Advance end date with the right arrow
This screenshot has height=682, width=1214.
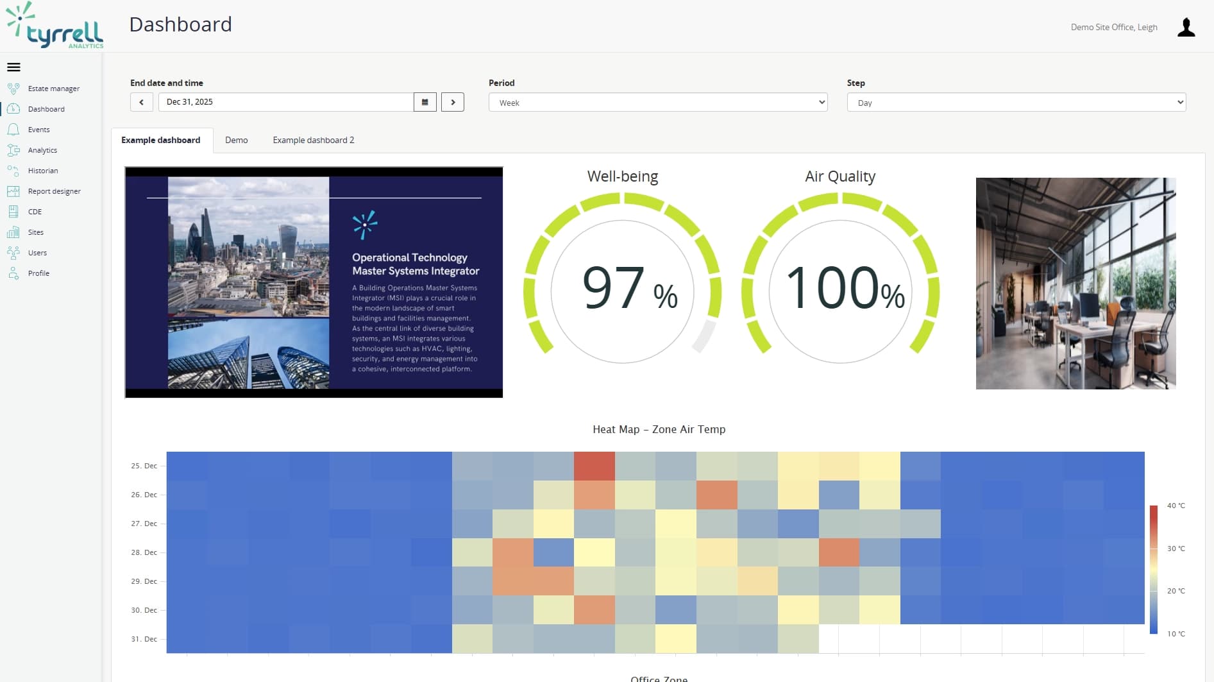pos(453,102)
